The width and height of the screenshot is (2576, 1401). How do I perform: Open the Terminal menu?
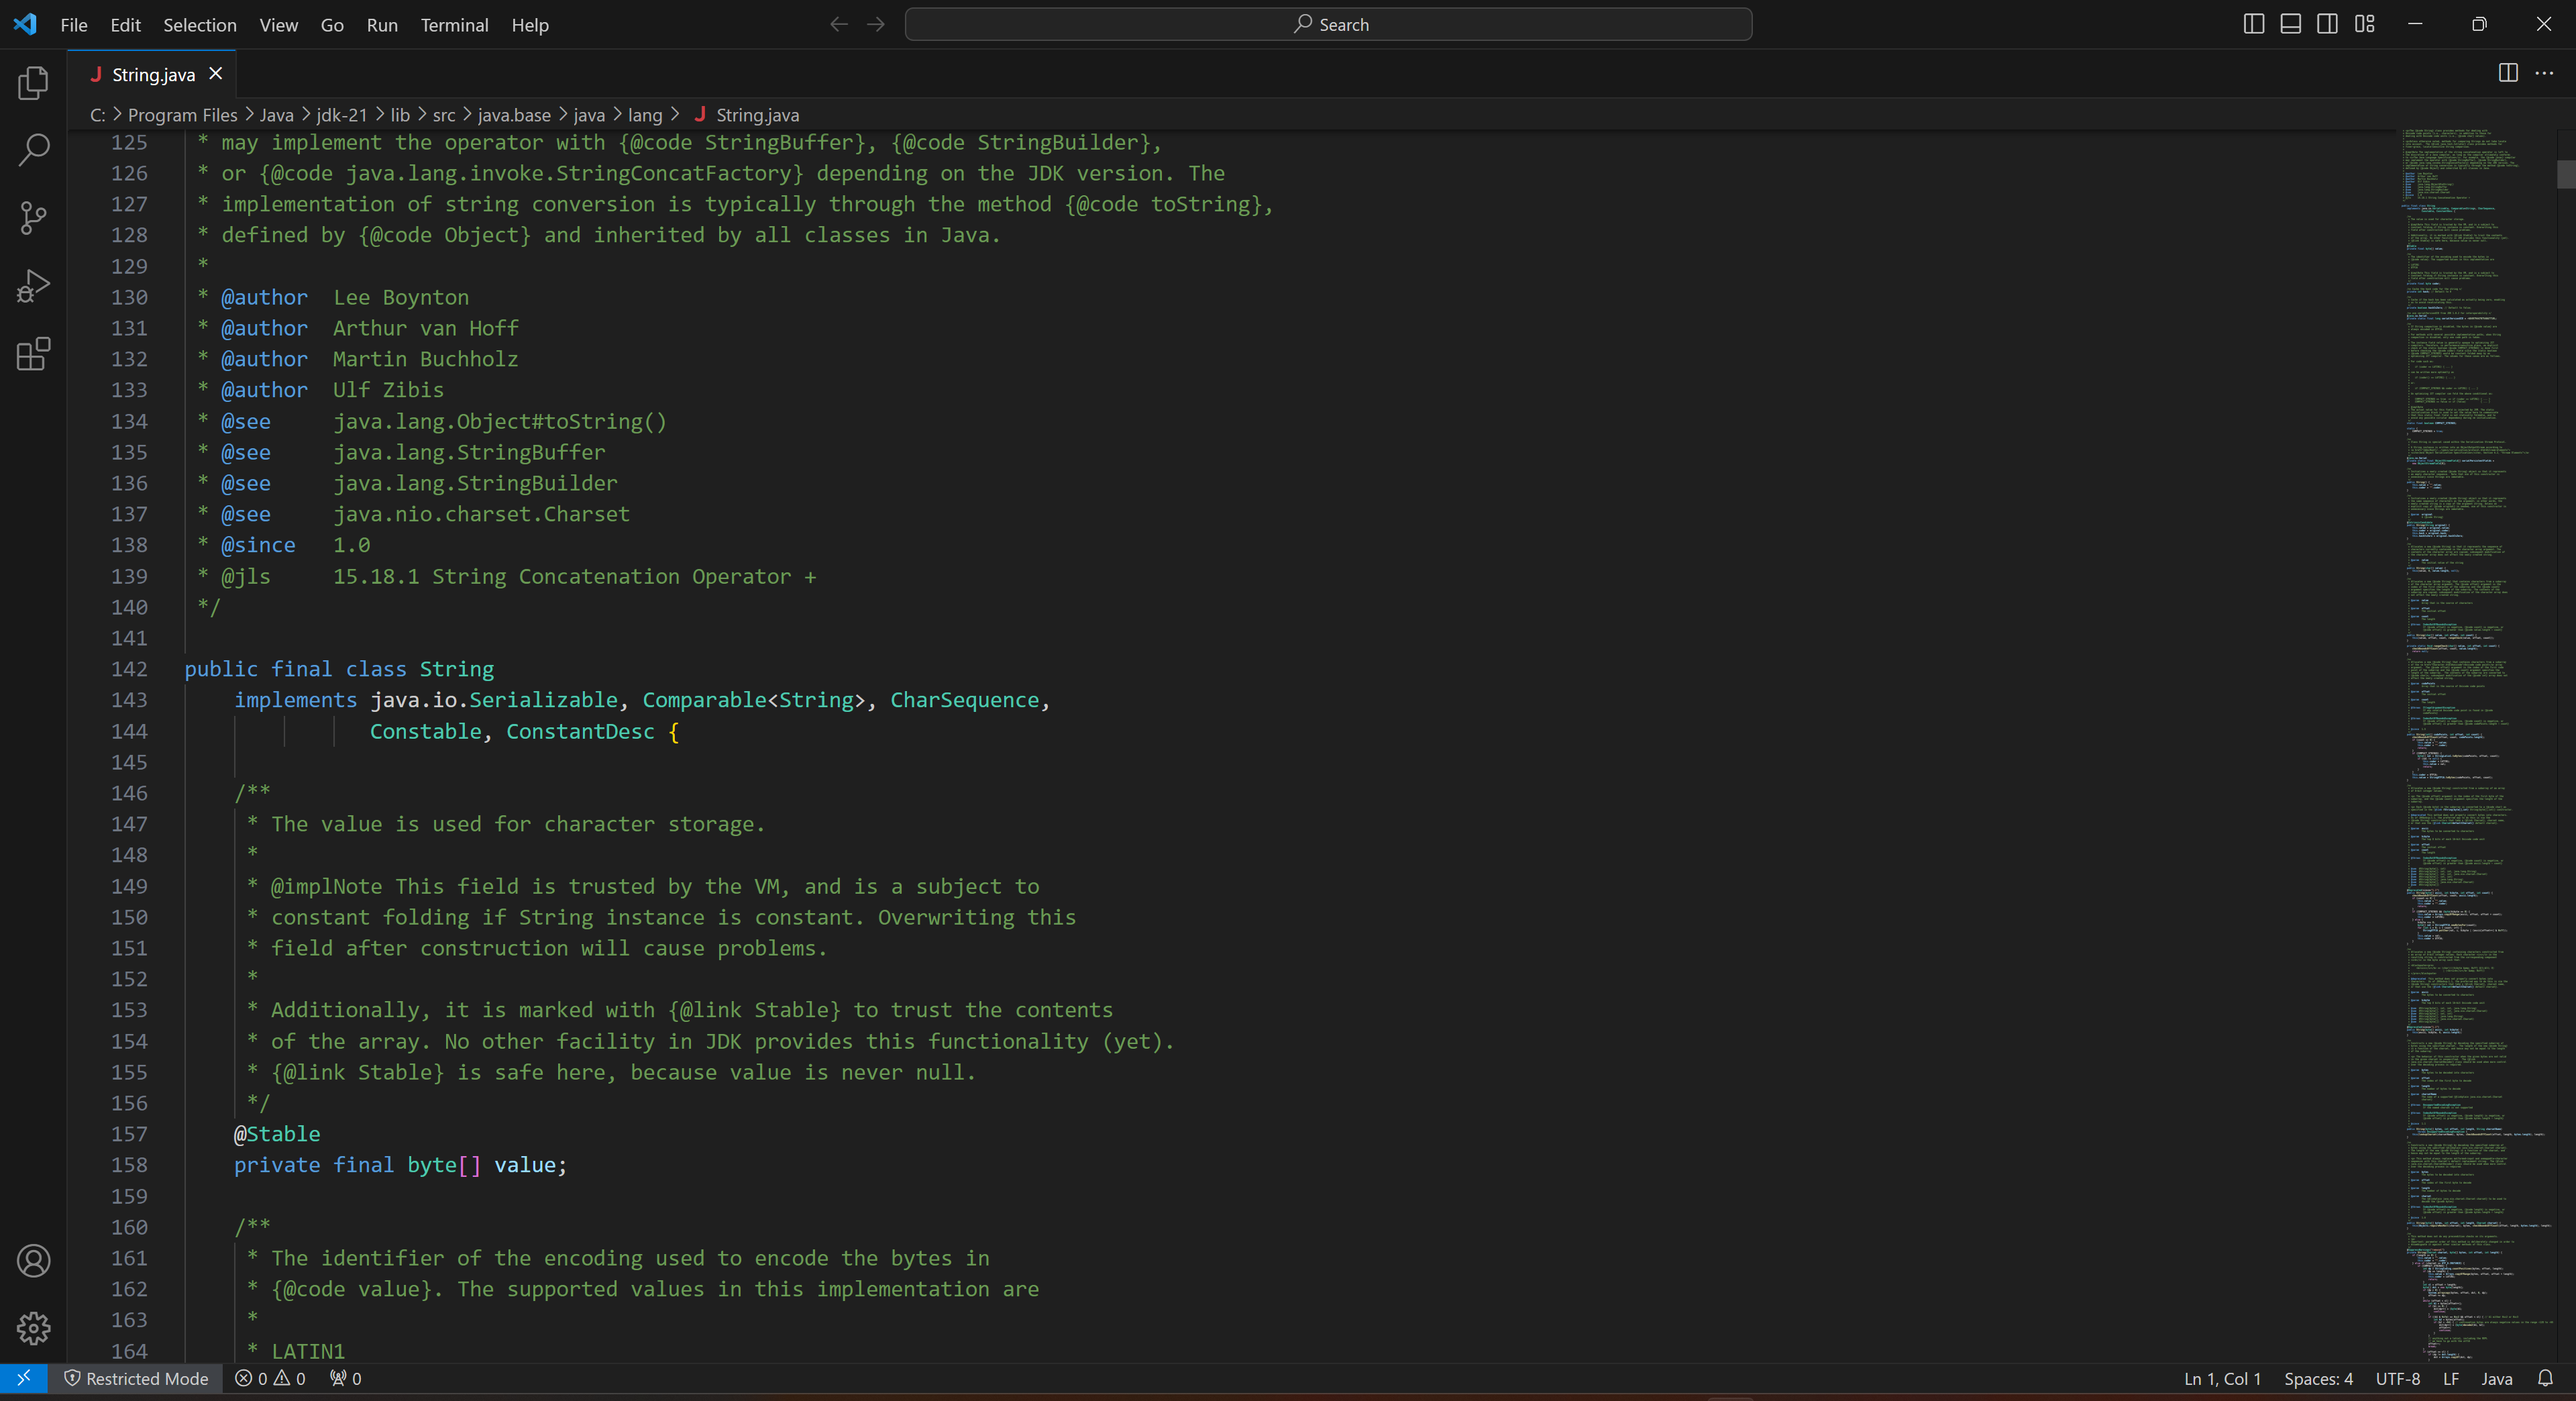coord(454,25)
